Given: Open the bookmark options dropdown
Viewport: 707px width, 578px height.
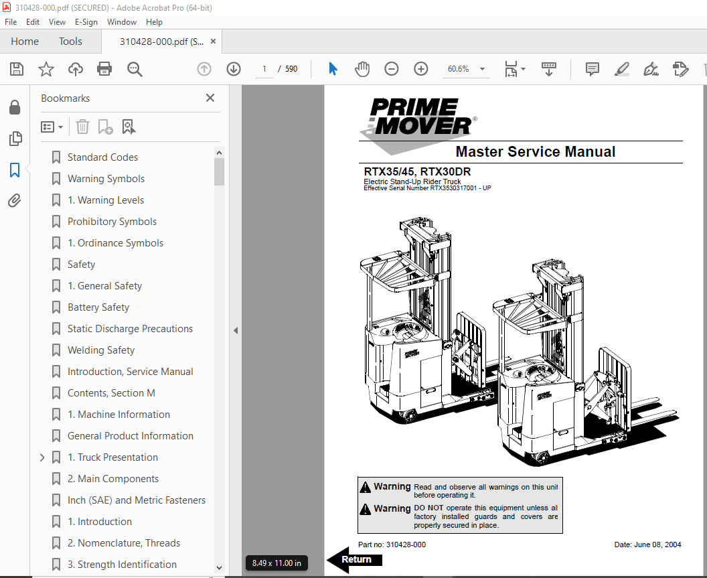Looking at the screenshot, I should coord(52,127).
